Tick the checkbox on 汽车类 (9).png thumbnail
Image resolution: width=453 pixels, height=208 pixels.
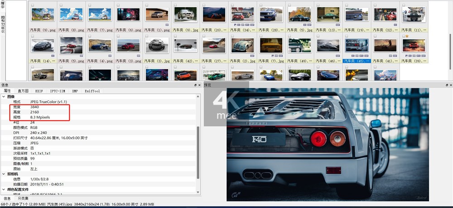coord(33,5)
